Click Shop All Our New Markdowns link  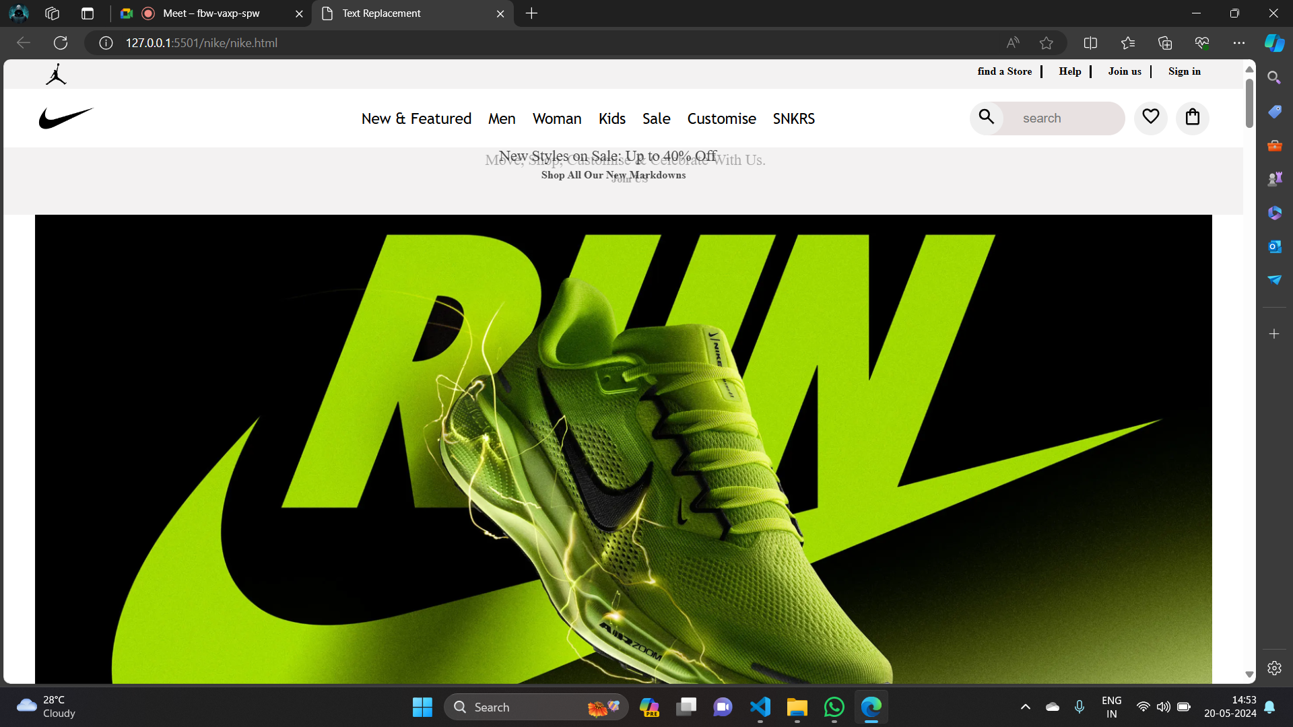pyautogui.click(x=614, y=175)
